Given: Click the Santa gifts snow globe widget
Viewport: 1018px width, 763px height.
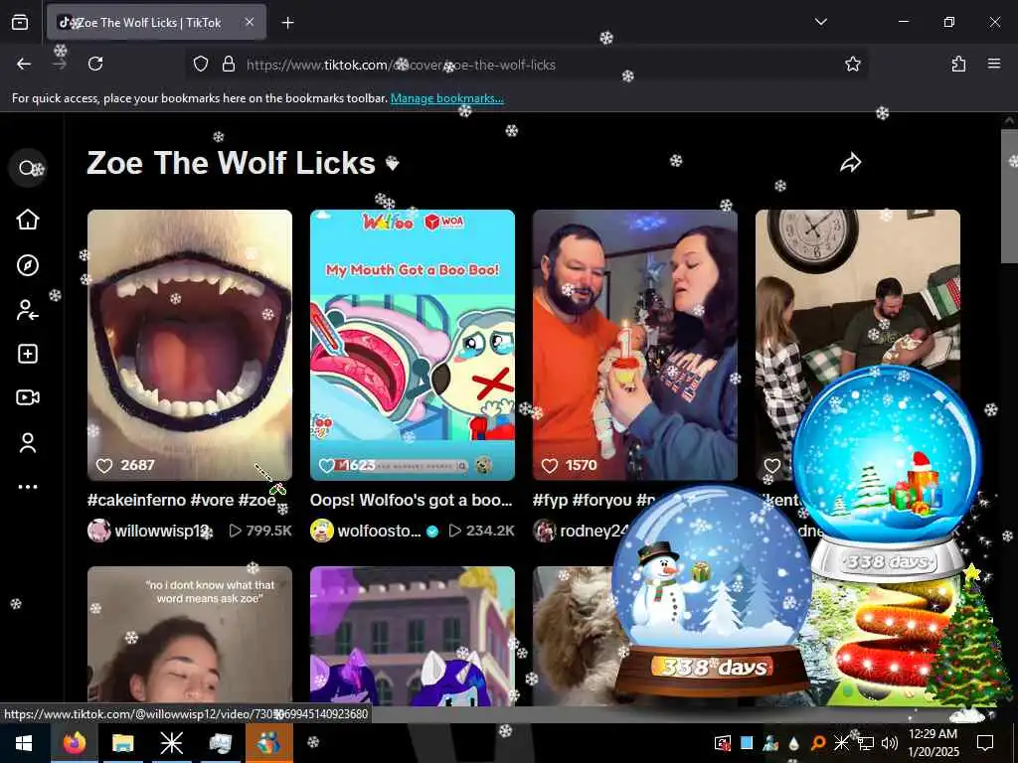Looking at the screenshot, I should point(887,474).
